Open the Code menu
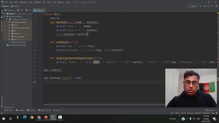The height and width of the screenshot is (123, 219). click(30, 2)
